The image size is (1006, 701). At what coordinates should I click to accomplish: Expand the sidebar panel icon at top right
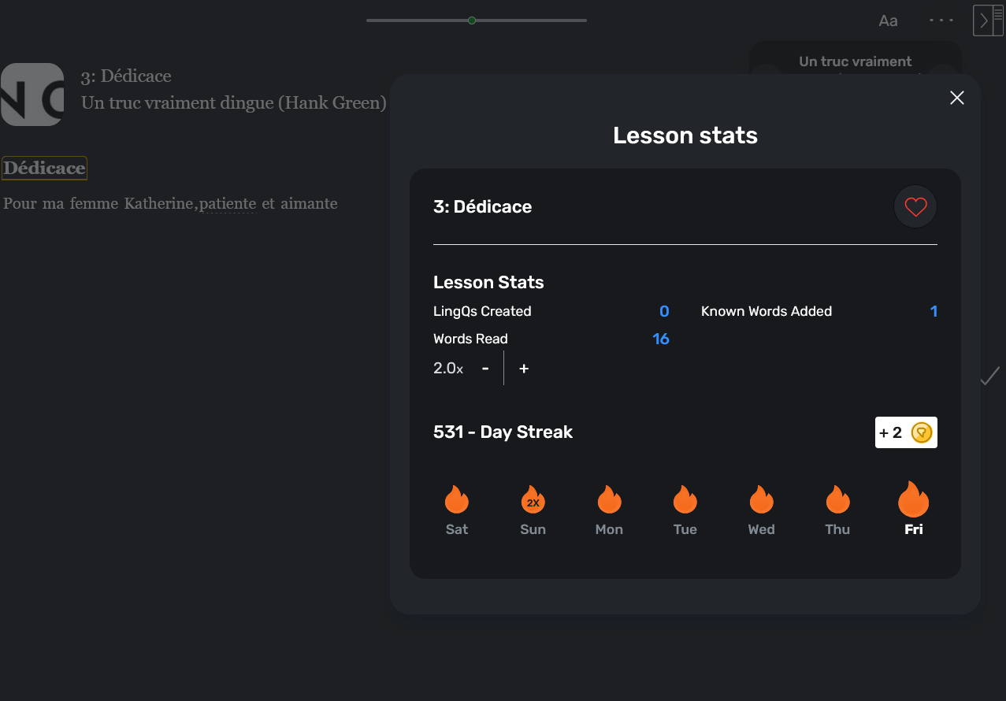988,20
